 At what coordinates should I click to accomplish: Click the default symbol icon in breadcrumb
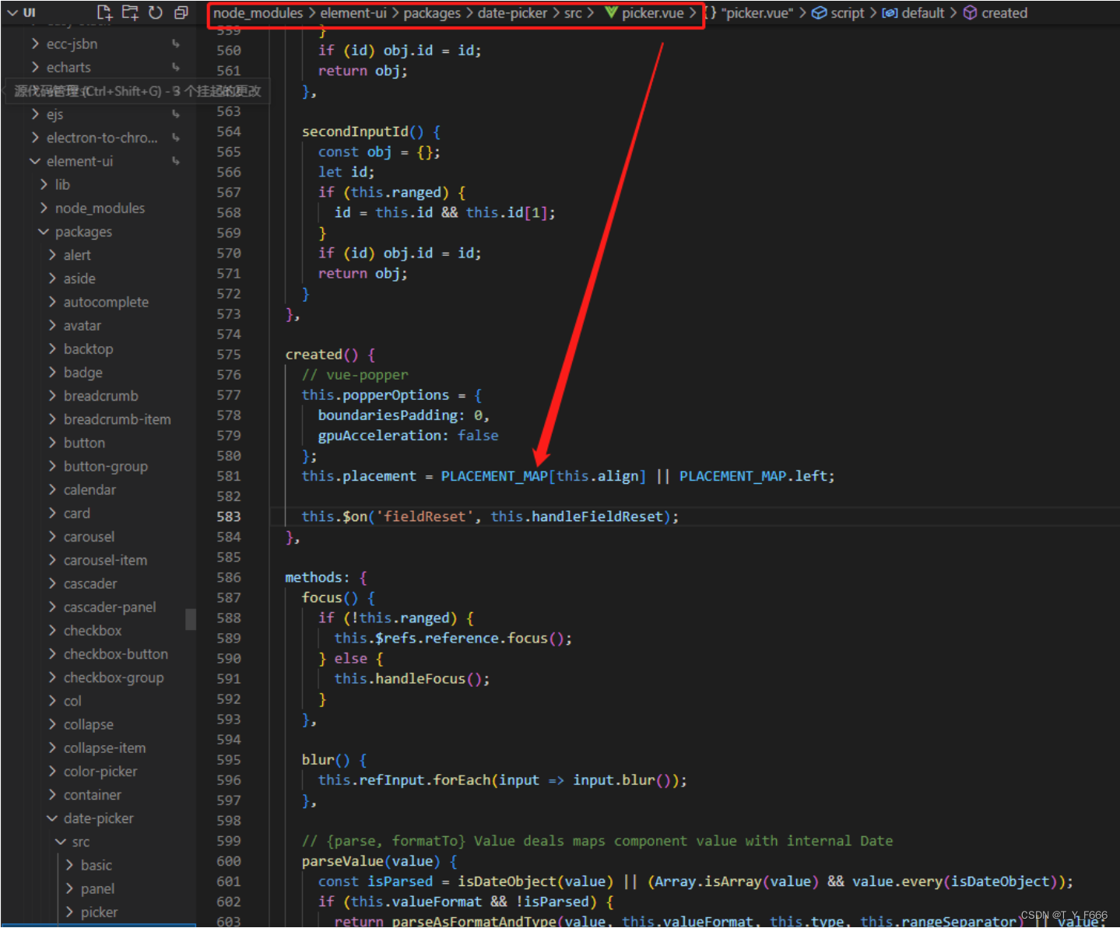tap(890, 12)
